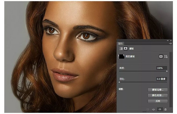Open the 属性 panel flyout menu
The width and height of the screenshot is (177, 114).
(x=170, y=43)
